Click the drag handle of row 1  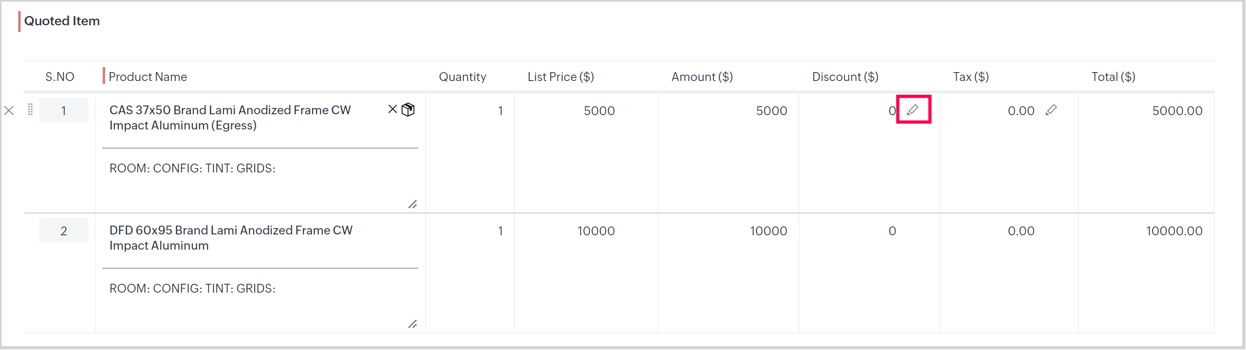[x=30, y=110]
